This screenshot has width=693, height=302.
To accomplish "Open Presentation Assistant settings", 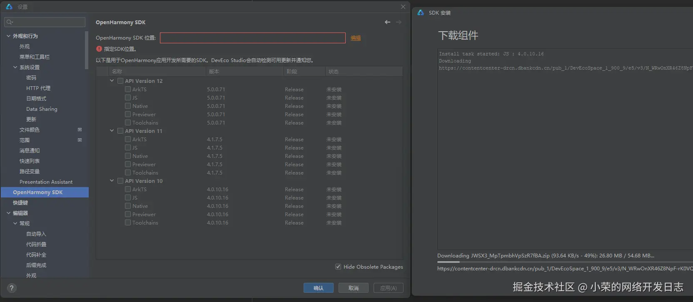I will [x=46, y=182].
